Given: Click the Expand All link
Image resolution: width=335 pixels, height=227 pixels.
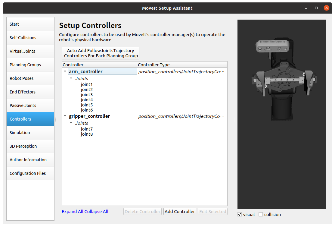Looking at the screenshot, I should pyautogui.click(x=73, y=212).
